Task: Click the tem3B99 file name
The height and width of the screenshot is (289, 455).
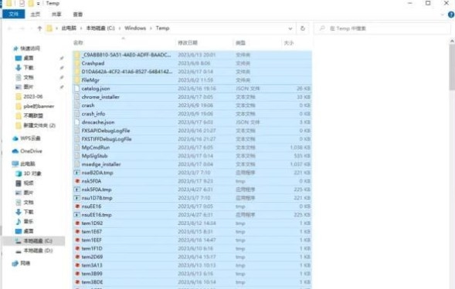Action: pos(92,274)
